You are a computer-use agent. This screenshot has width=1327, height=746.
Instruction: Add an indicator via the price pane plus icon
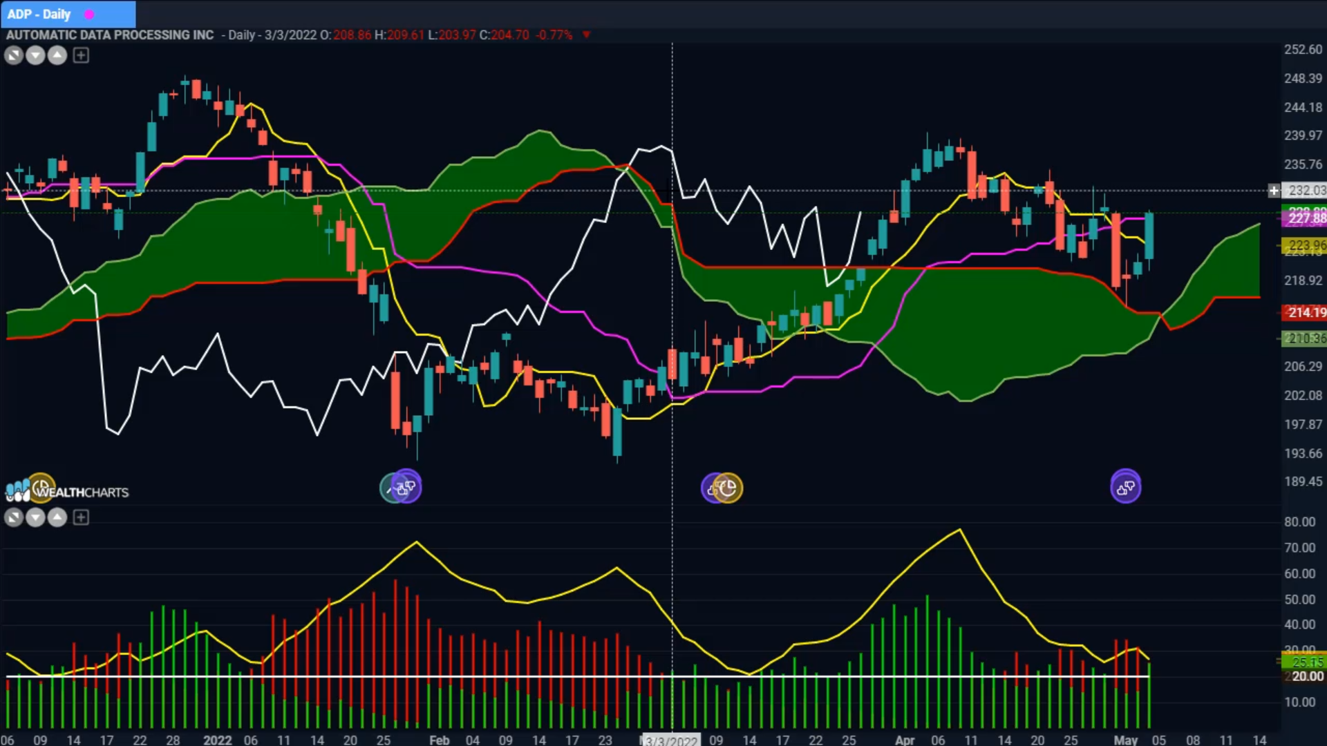pos(81,55)
